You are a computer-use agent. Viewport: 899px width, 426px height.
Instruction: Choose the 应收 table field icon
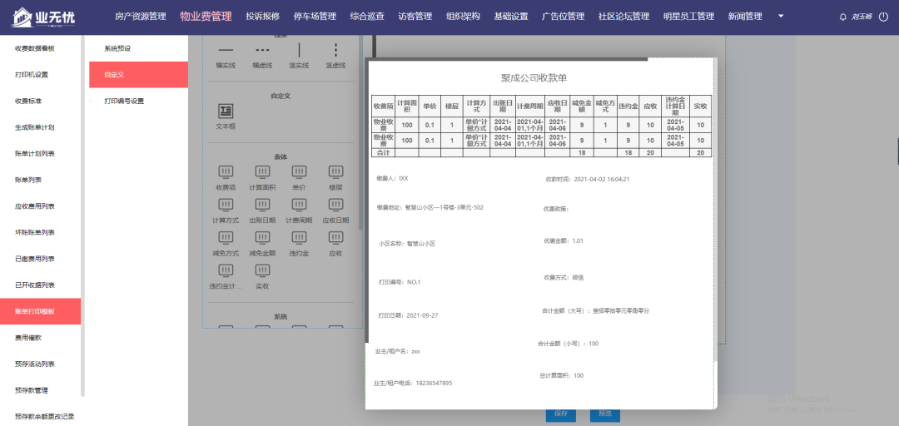point(335,237)
